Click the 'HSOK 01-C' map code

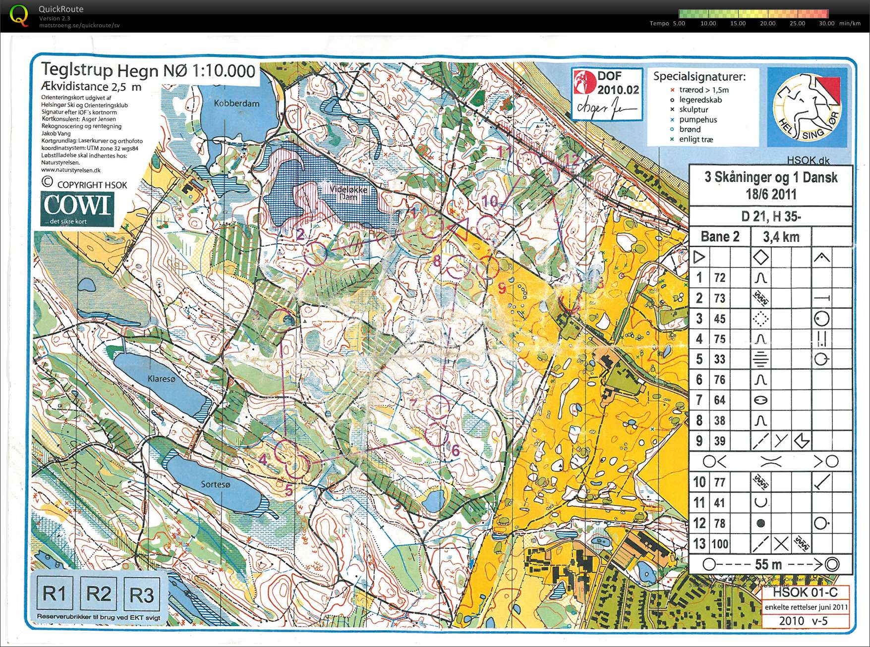tap(805, 592)
